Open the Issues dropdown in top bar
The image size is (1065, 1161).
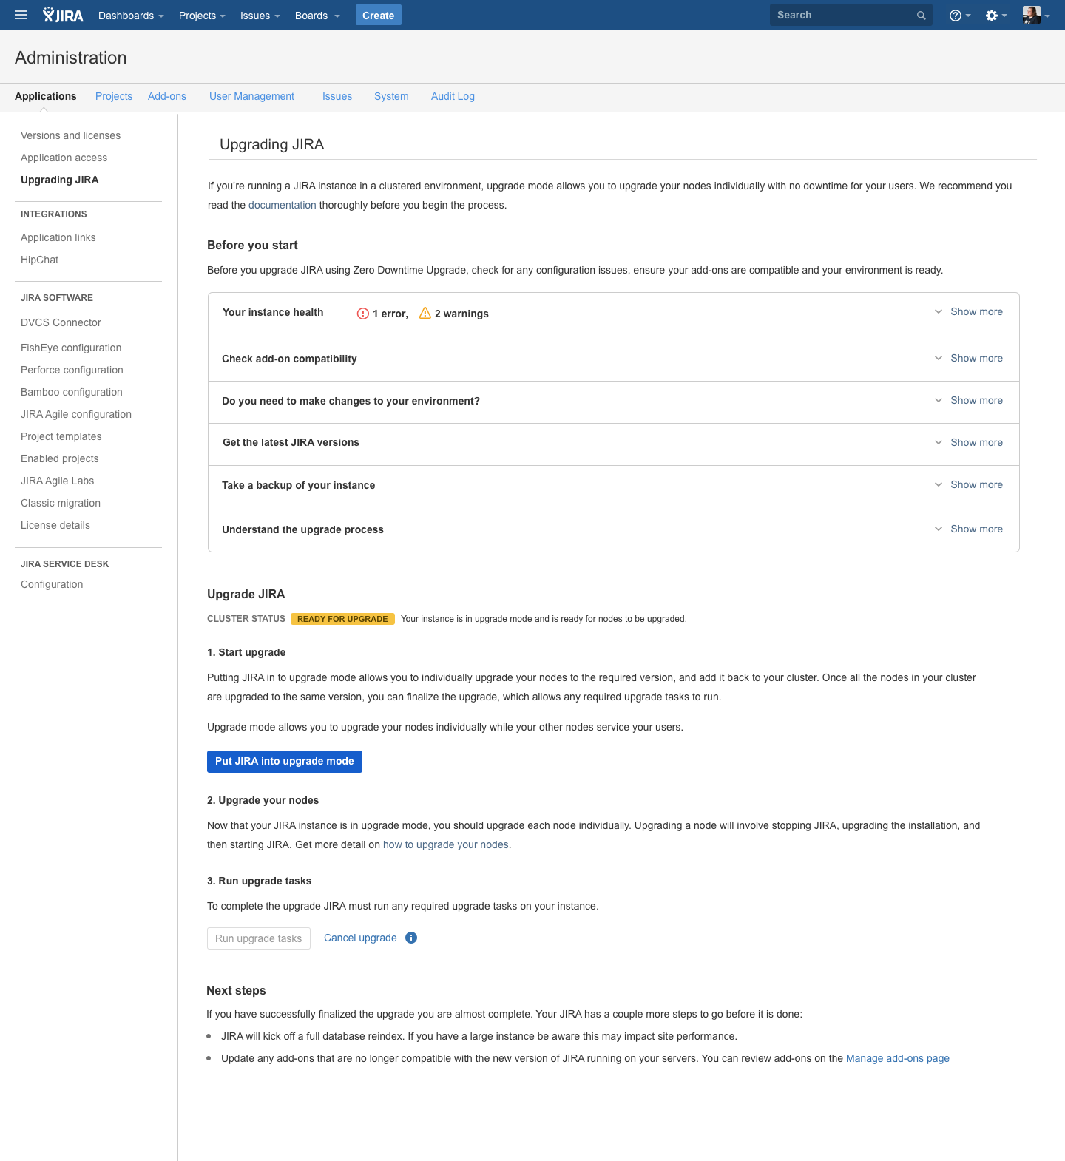point(260,16)
